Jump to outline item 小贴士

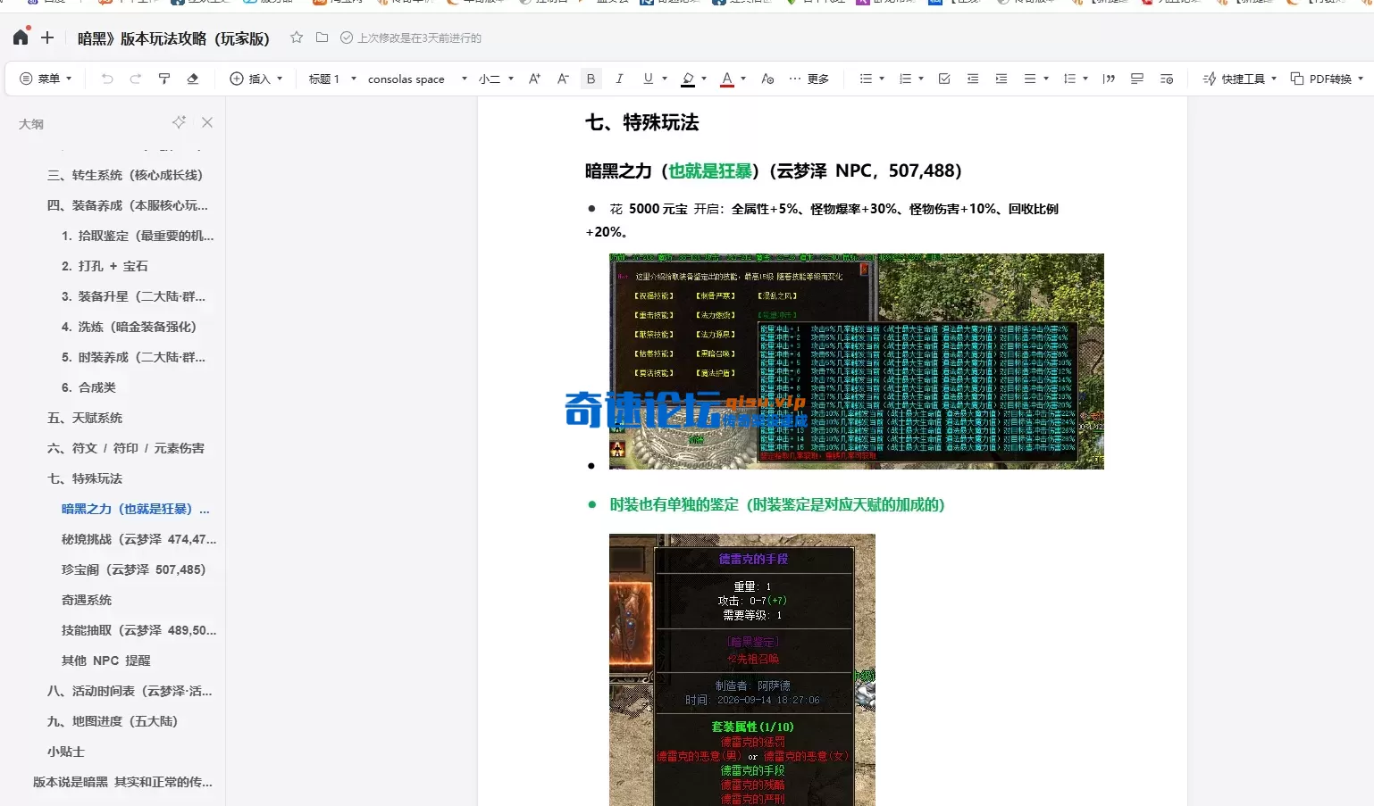[66, 752]
